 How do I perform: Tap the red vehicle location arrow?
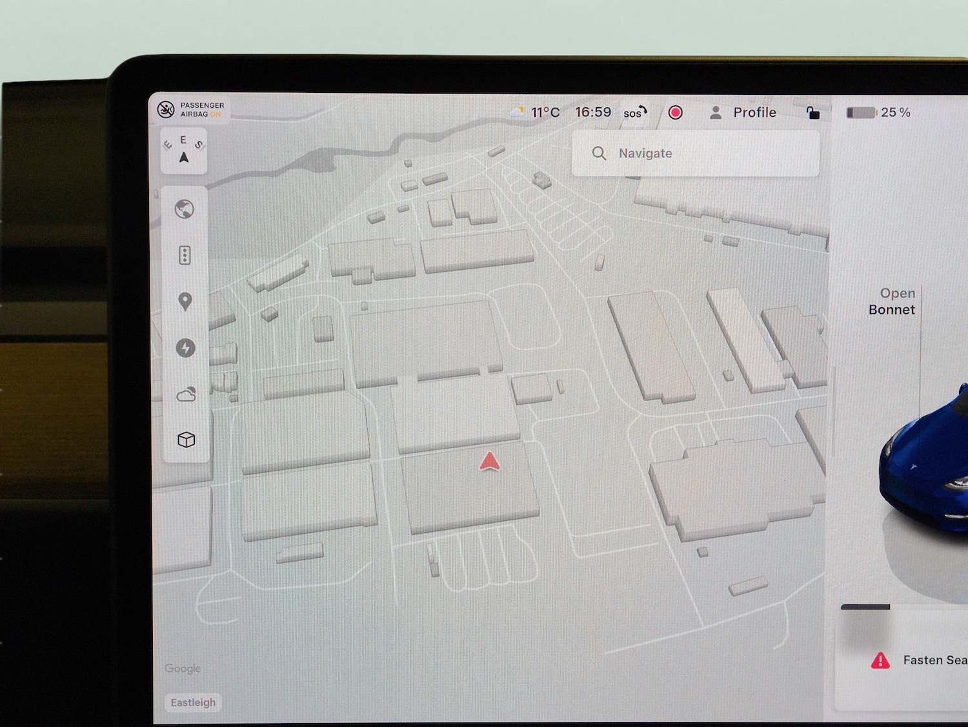click(490, 461)
